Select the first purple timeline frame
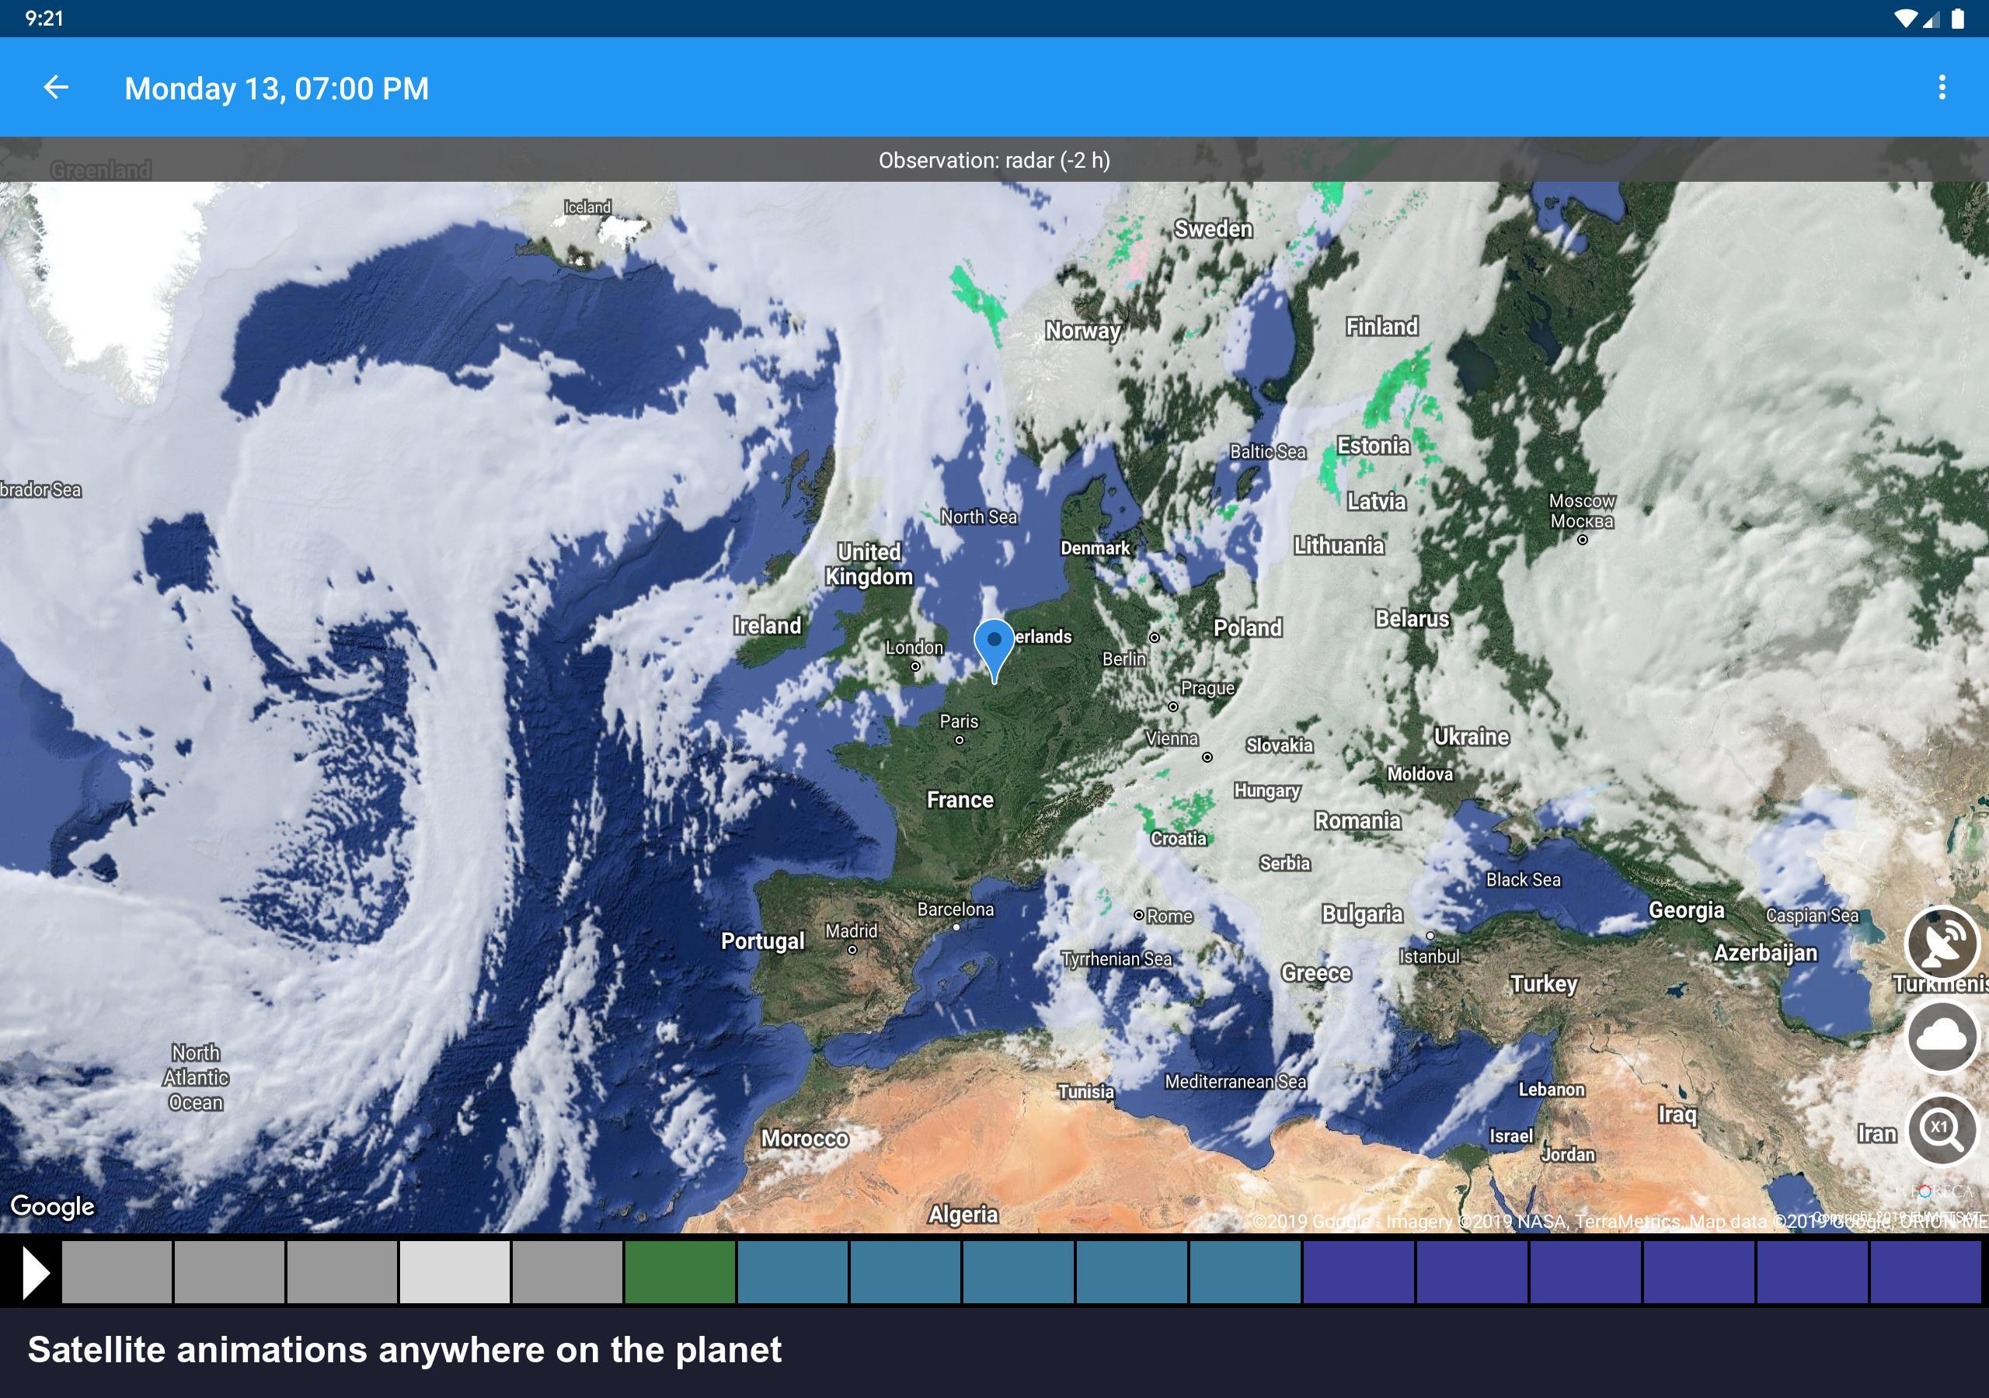The width and height of the screenshot is (1989, 1398). [x=1358, y=1271]
